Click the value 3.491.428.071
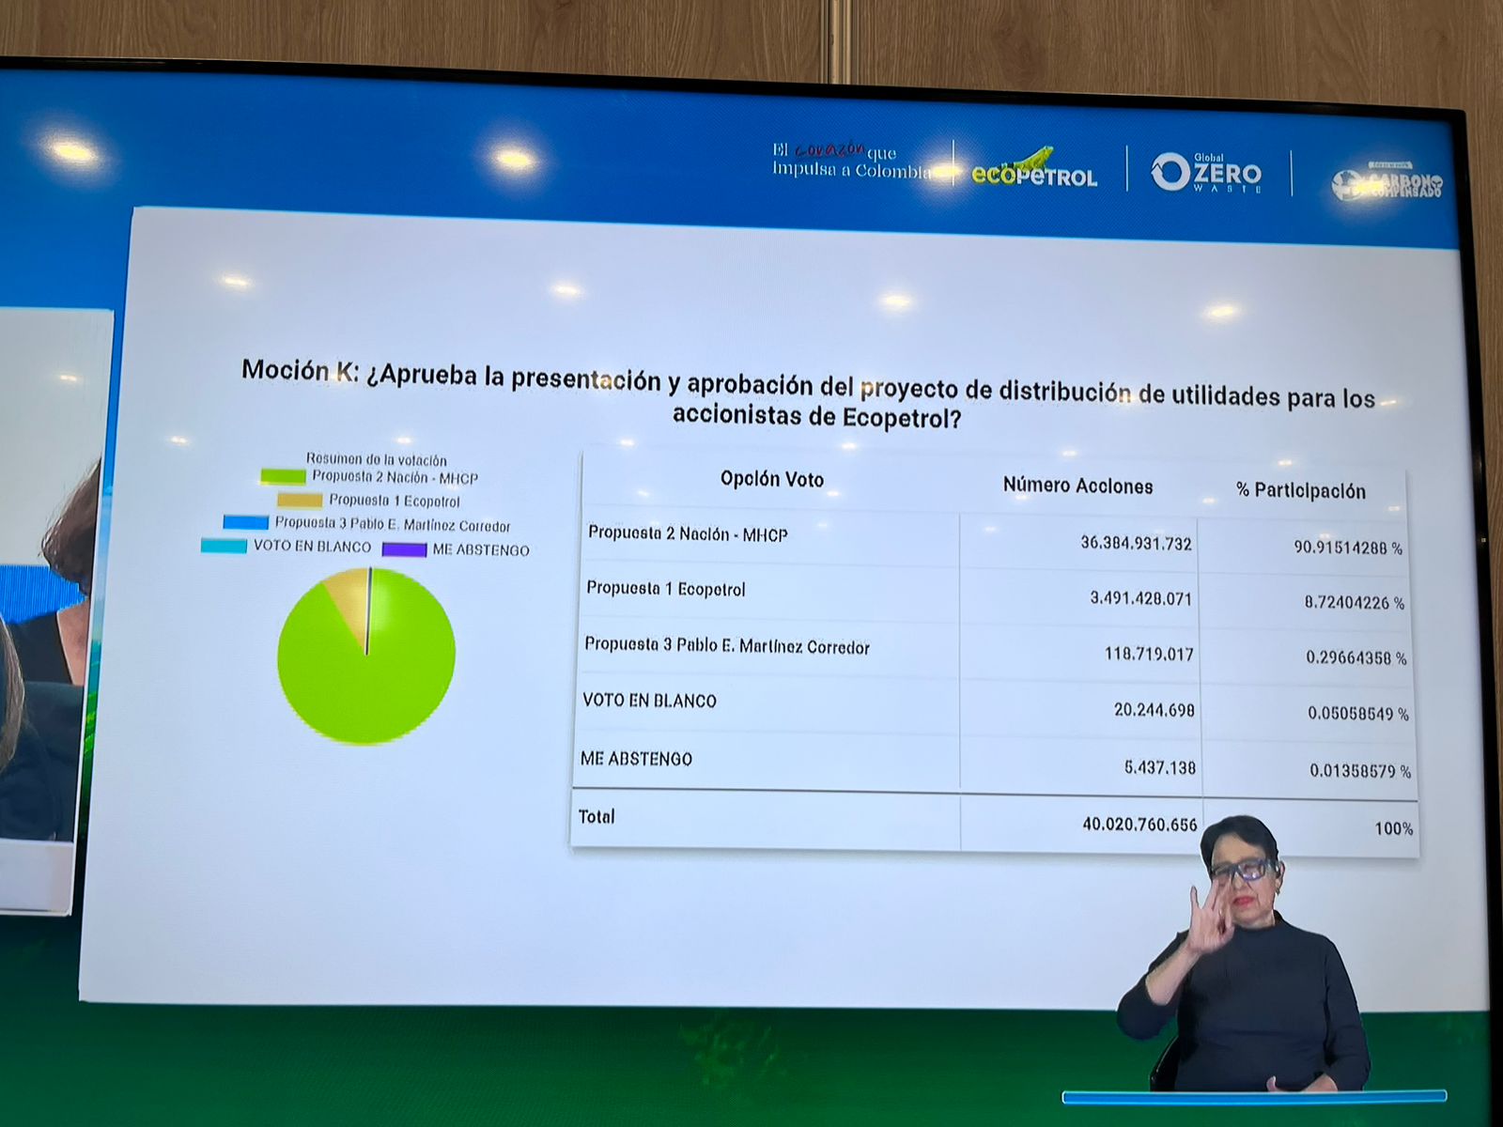This screenshot has width=1503, height=1127. 1140,597
